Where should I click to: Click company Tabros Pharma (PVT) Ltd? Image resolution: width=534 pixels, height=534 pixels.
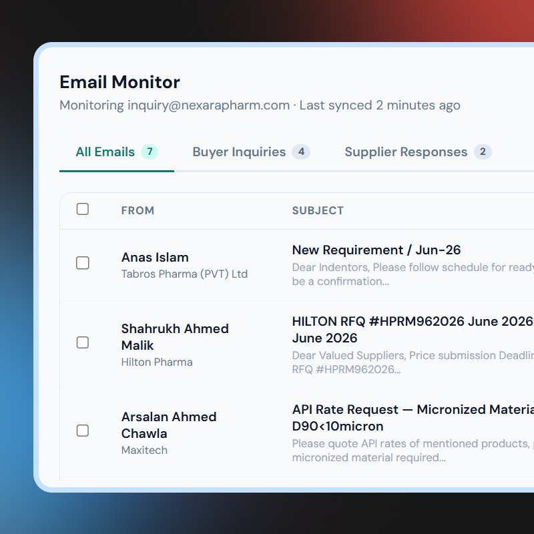coord(185,274)
